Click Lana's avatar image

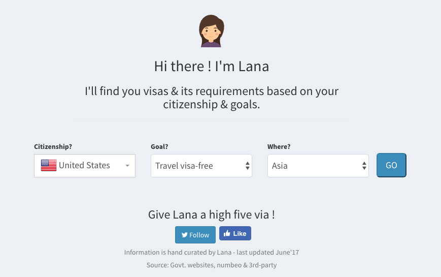coord(211,31)
